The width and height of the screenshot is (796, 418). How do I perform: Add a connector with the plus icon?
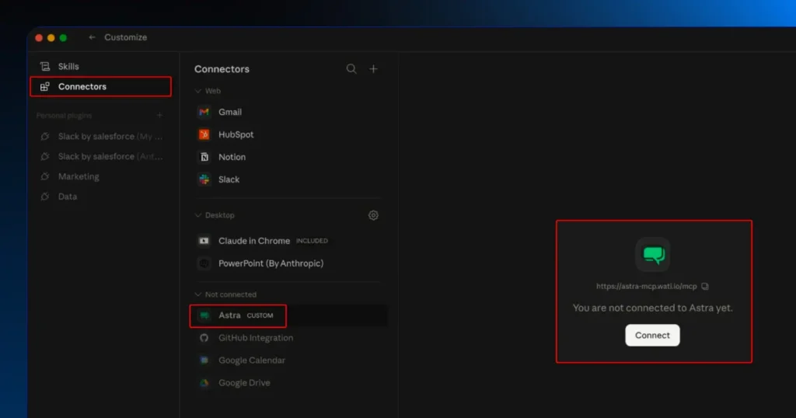click(373, 69)
